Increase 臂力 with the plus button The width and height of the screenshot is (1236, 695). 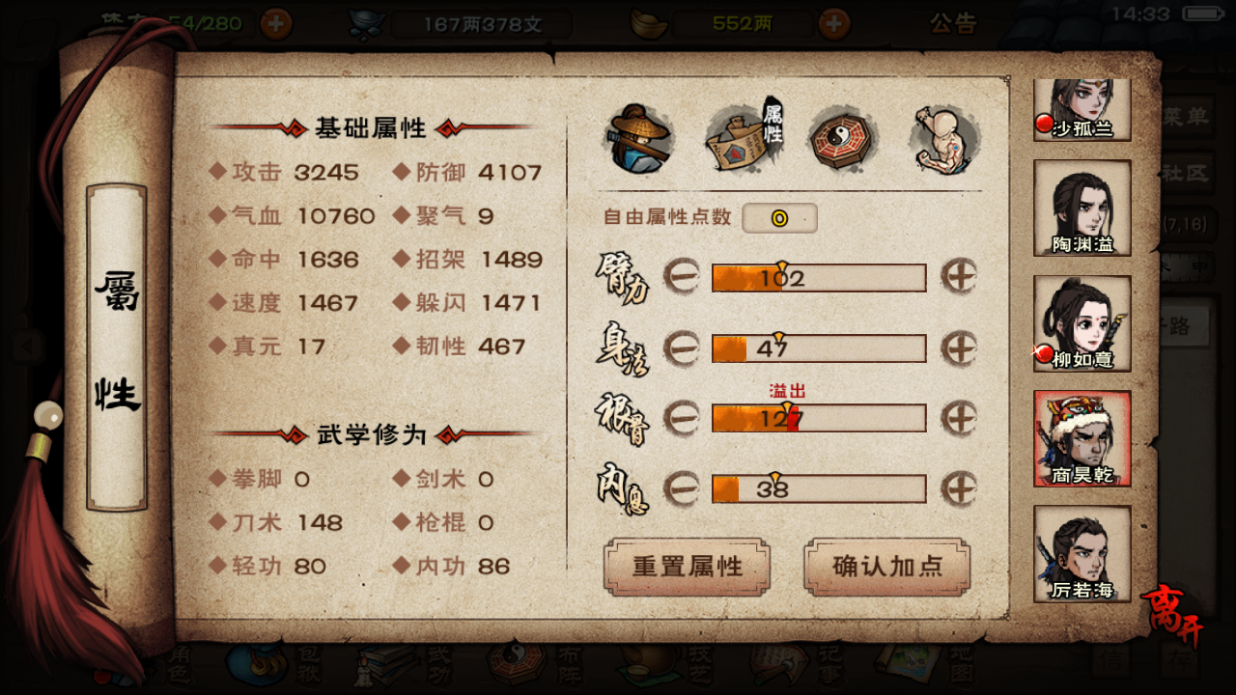pyautogui.click(x=959, y=277)
